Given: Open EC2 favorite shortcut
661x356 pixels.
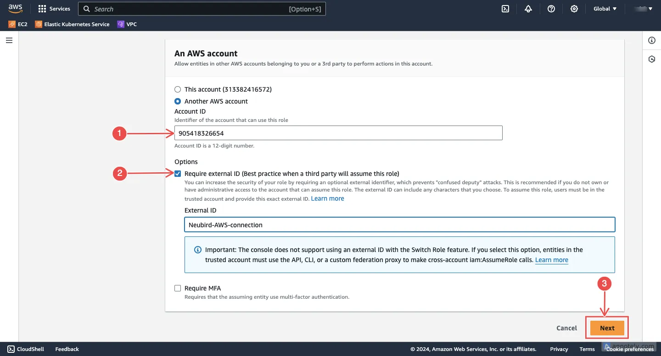Looking at the screenshot, I should click(18, 24).
